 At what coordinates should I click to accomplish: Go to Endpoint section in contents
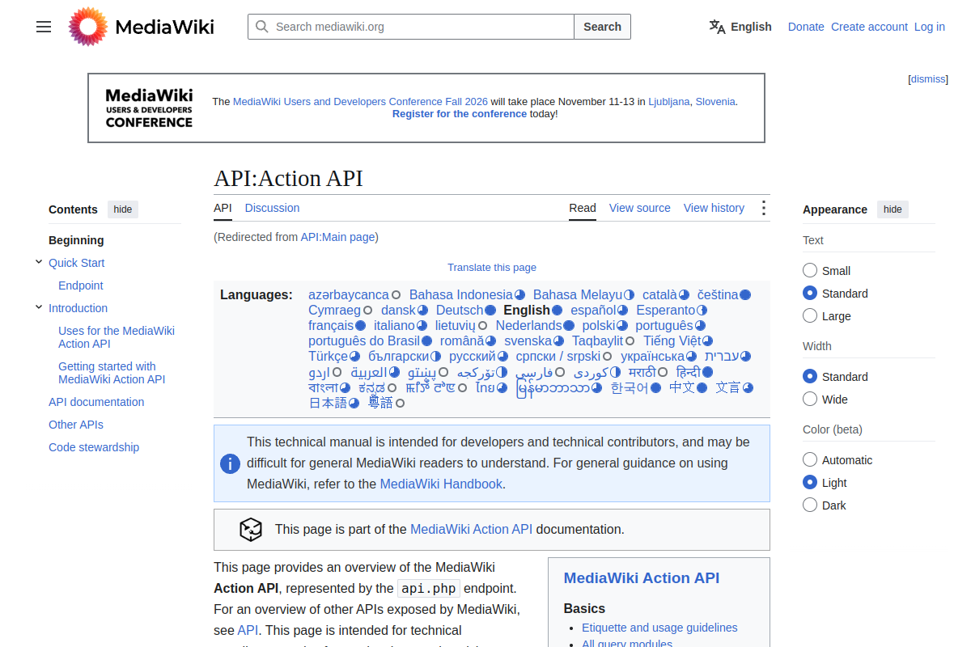81,285
